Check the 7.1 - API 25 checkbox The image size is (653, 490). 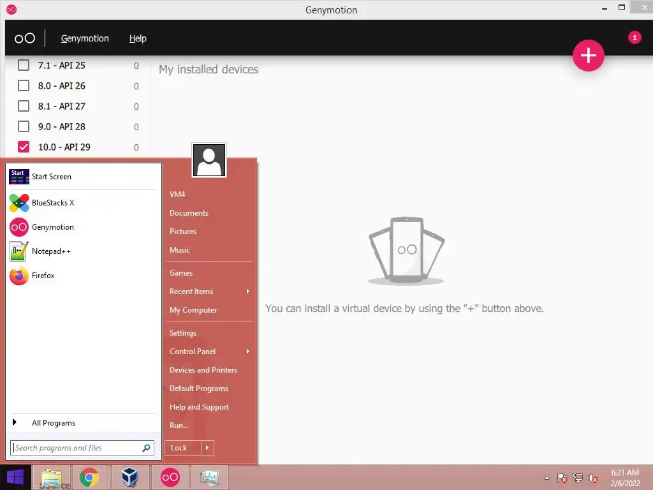pyautogui.click(x=24, y=66)
